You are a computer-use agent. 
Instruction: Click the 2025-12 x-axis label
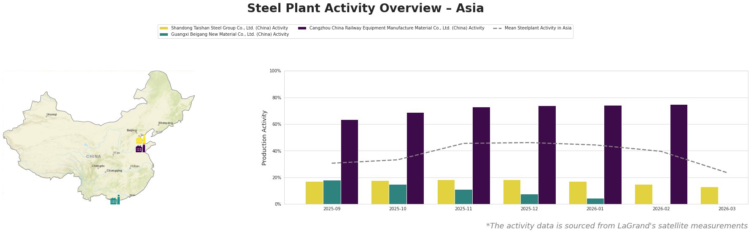[529, 209]
